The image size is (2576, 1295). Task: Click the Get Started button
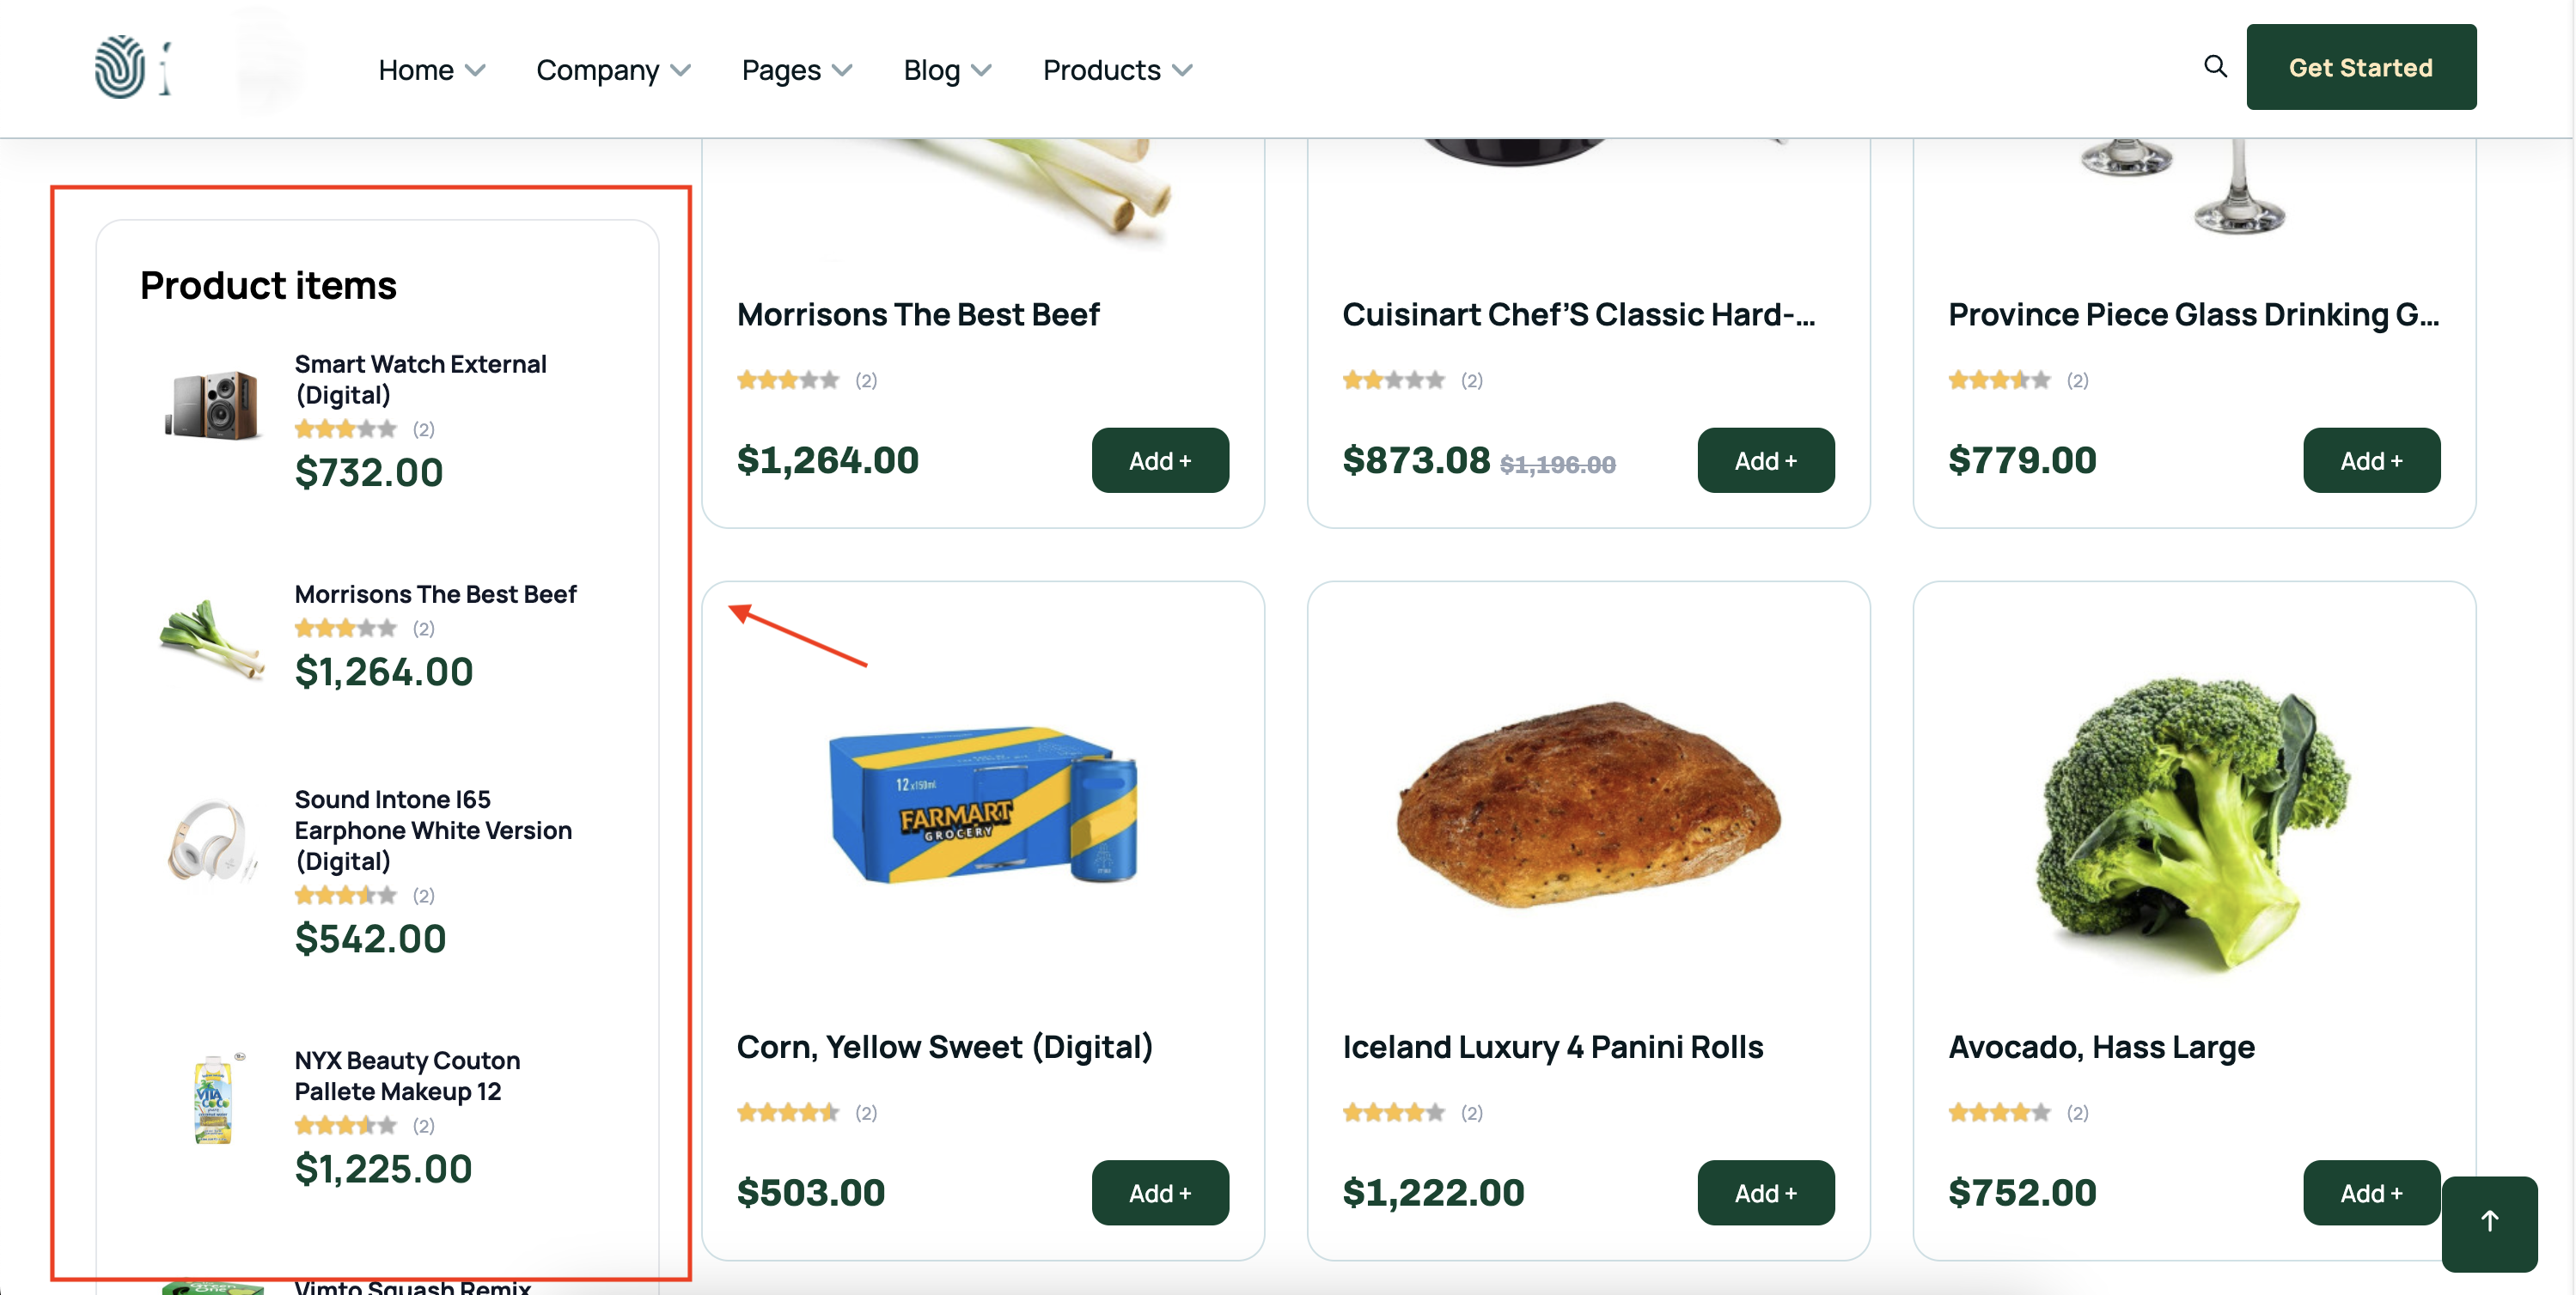[2360, 67]
